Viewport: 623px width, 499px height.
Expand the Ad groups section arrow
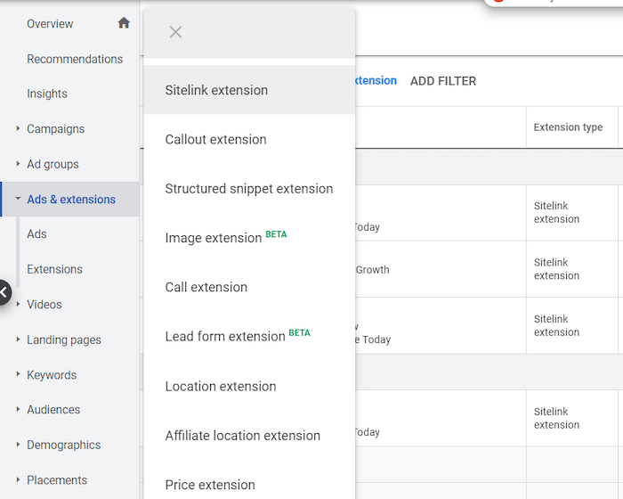click(x=18, y=164)
